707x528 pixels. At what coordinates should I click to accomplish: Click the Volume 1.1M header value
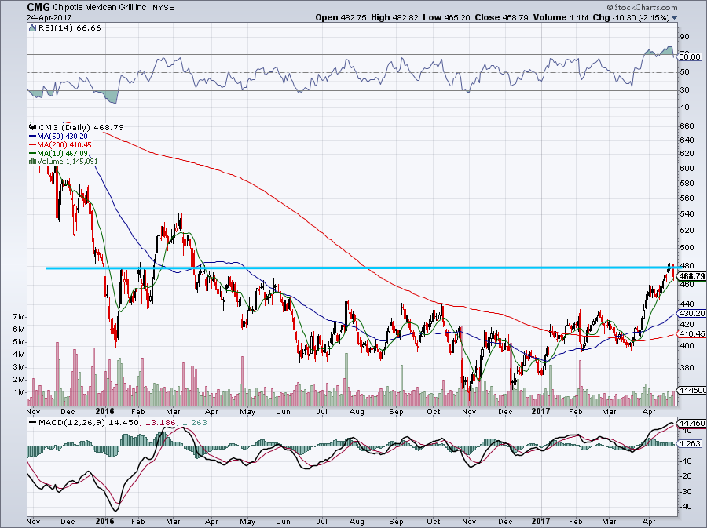click(x=560, y=17)
